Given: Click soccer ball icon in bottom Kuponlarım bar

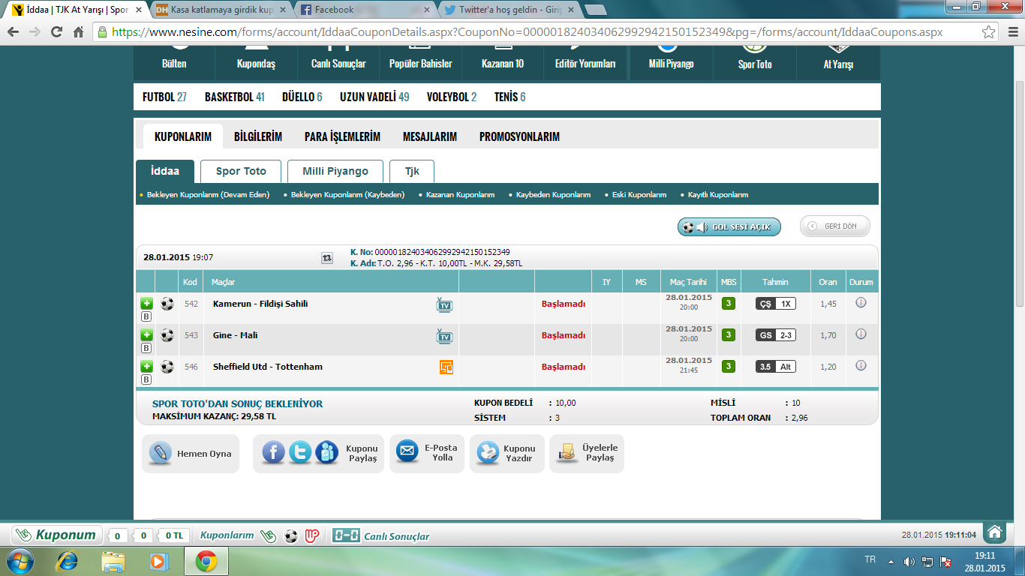Looking at the screenshot, I should (x=291, y=536).
